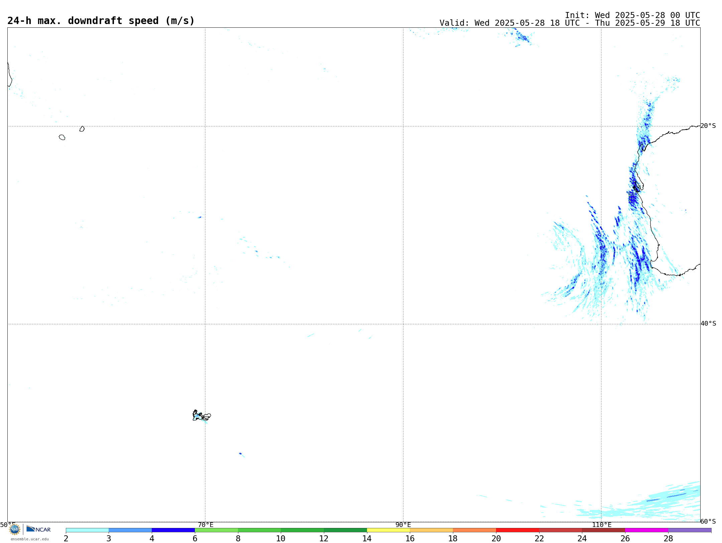
Task: Click the 60°S latitude label
Action: point(708,521)
